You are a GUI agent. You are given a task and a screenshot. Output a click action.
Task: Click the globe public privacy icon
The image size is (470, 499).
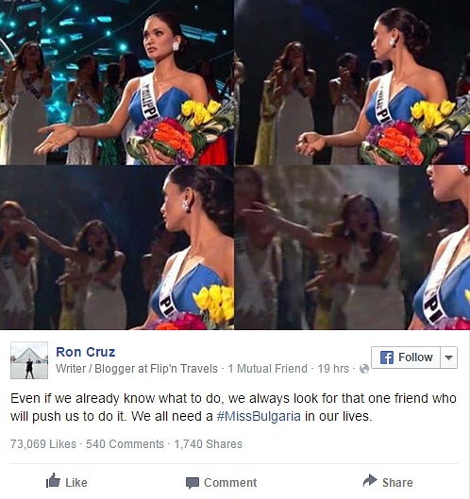click(x=363, y=369)
